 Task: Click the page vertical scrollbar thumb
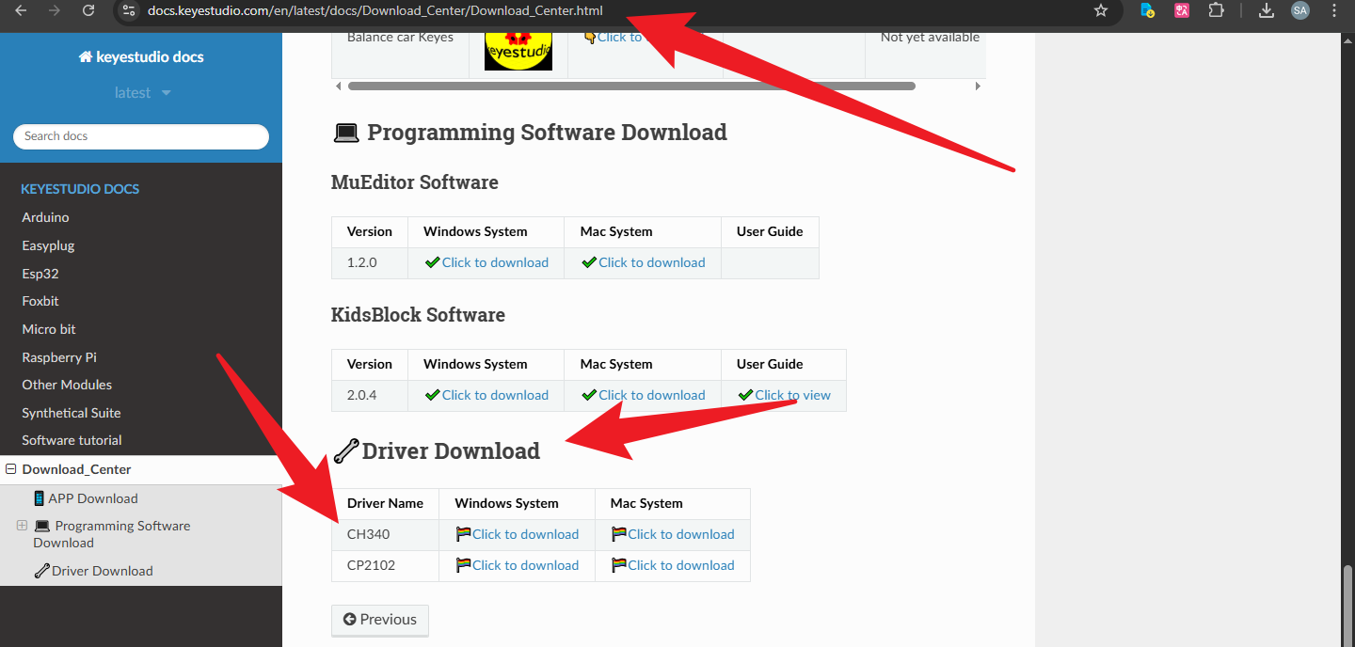pos(1347,604)
